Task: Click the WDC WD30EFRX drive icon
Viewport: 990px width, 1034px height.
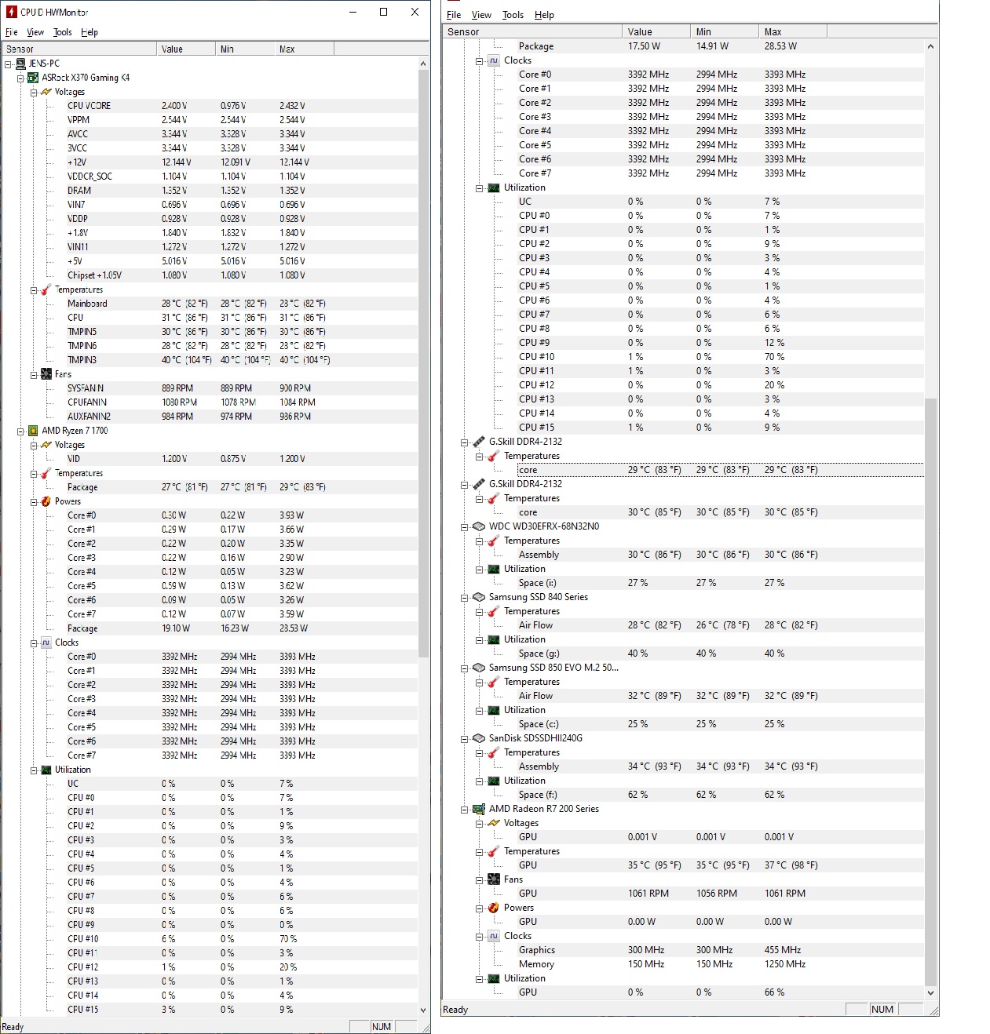Action: (x=480, y=526)
